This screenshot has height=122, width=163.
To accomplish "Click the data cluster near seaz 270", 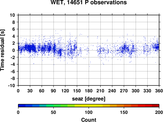I will pos(125,48).
